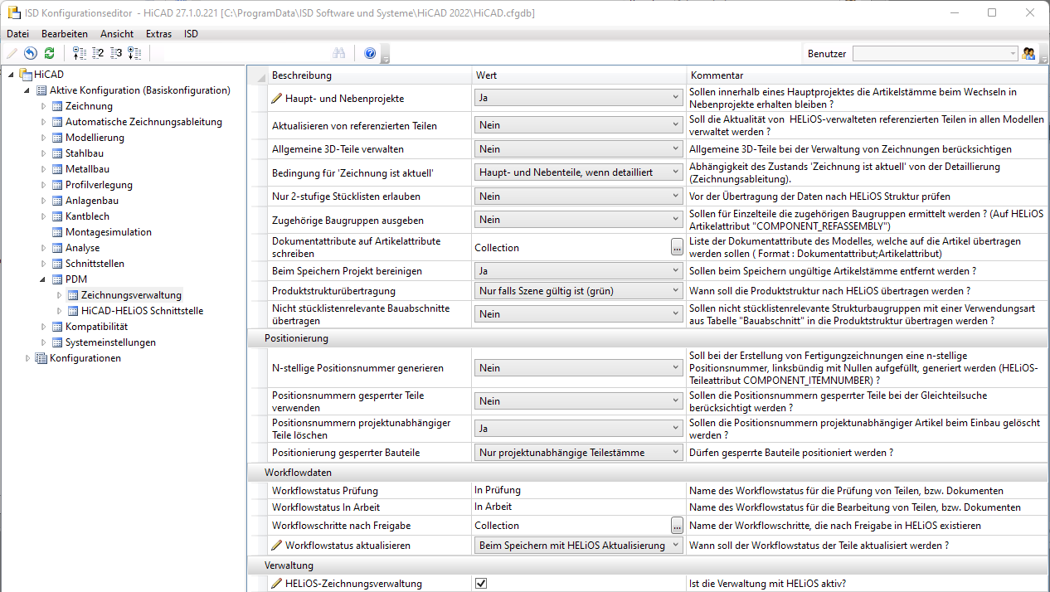
Task: Select the Anlagenbau tree item
Action: click(x=91, y=201)
